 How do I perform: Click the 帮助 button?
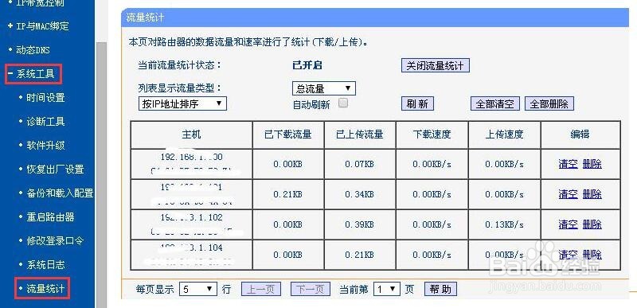coord(440,290)
